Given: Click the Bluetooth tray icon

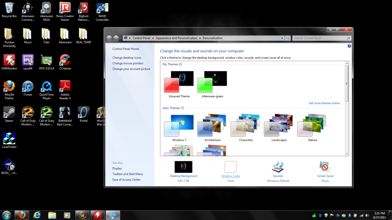Looking at the screenshot, I should point(350,215).
